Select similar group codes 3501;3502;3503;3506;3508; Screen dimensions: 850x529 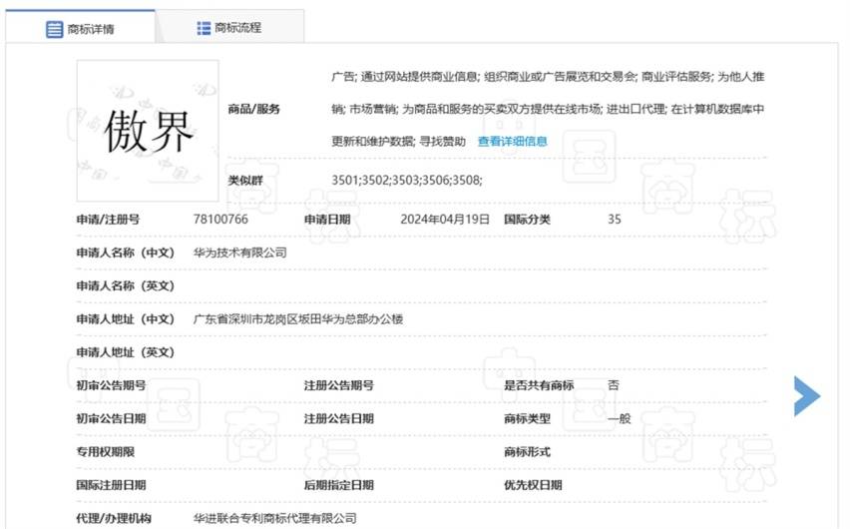[407, 180]
